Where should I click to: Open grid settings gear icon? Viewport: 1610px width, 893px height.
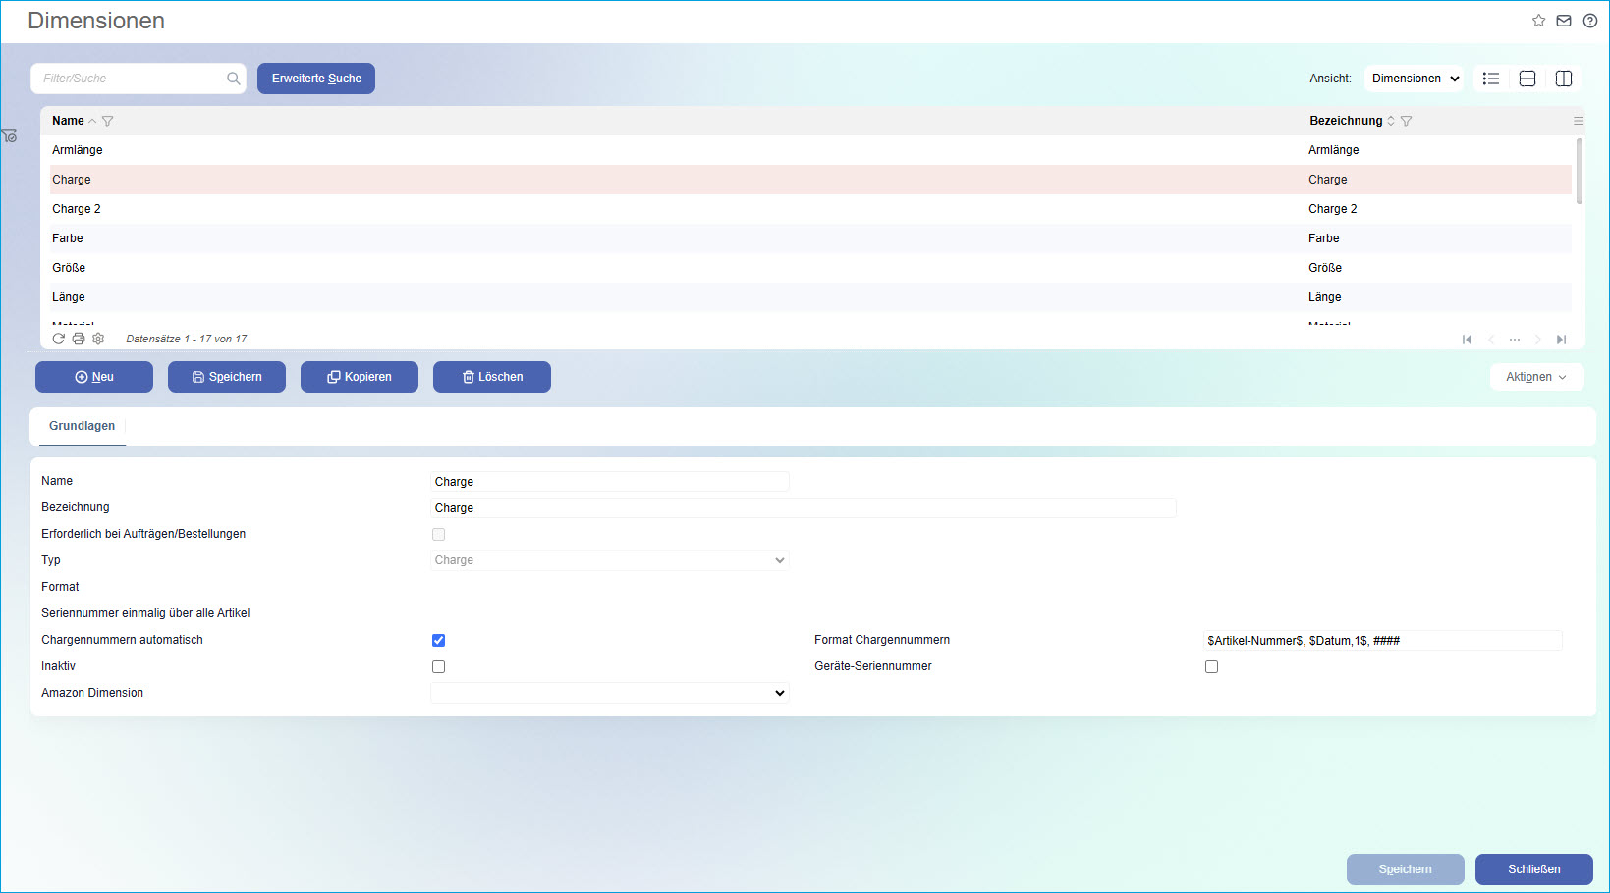click(x=98, y=339)
